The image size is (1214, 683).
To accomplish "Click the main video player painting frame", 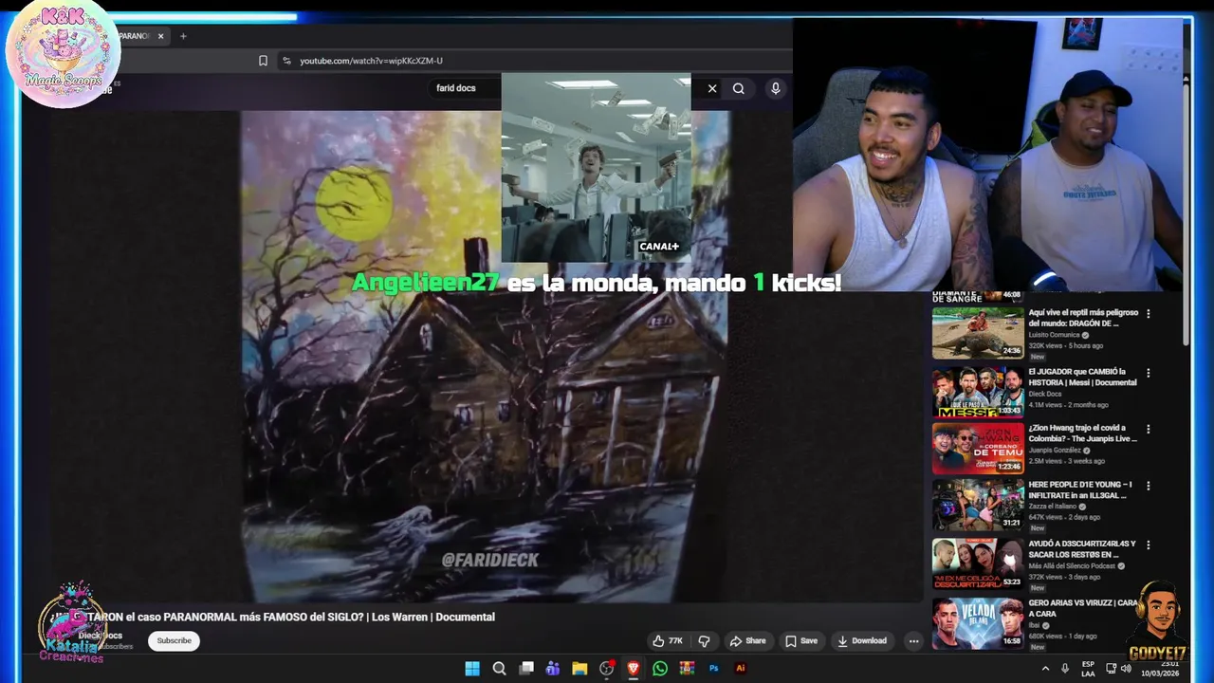I will point(484,356).
